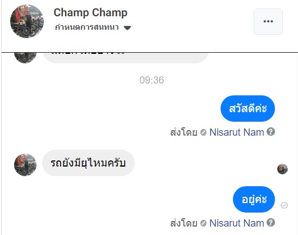Click the help icon beside first Nisarut Nam
This screenshot has height=235, width=298.
pyautogui.click(x=271, y=132)
